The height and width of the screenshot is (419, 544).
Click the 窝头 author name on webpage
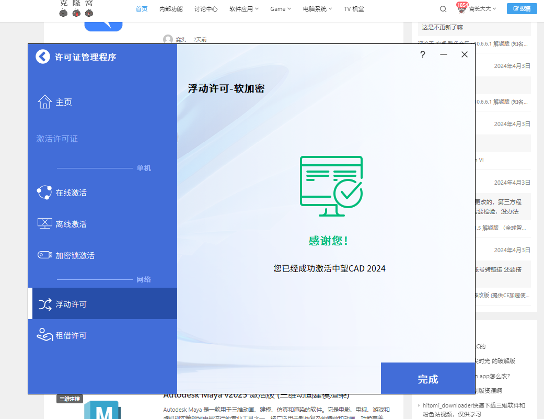point(181,40)
